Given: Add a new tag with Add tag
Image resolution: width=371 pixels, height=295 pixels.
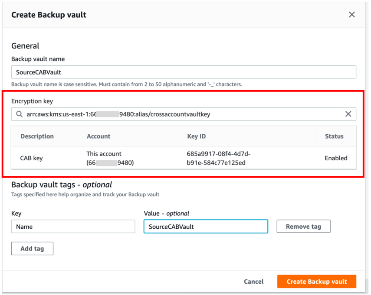Looking at the screenshot, I should click(32, 248).
